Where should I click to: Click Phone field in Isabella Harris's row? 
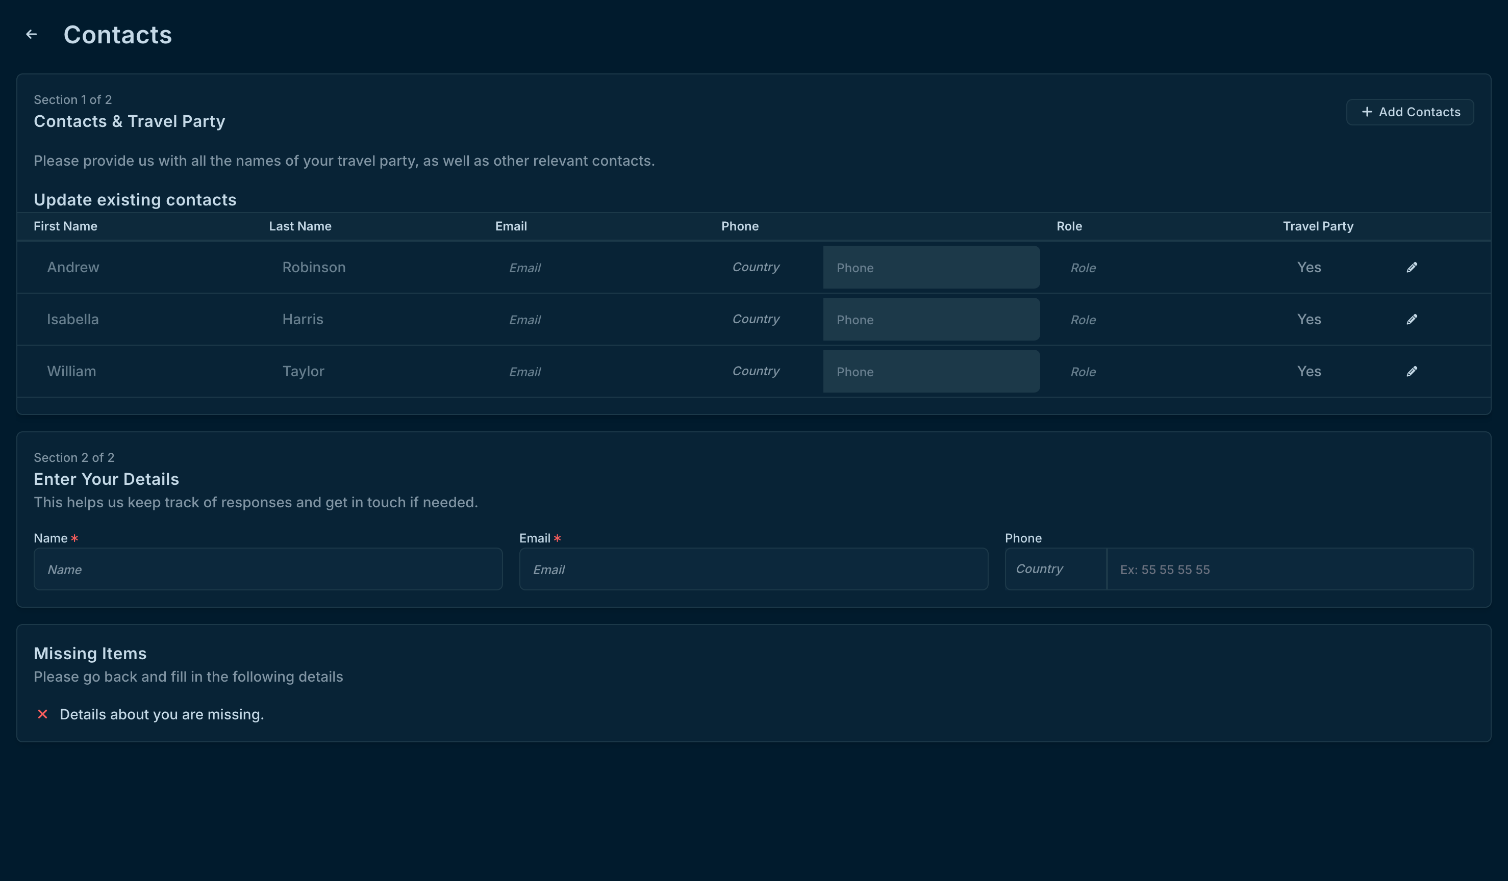tap(931, 319)
